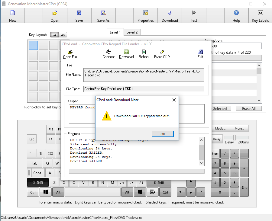Adjust the Delay slider handle
This screenshot has height=221, width=272.
(x=234, y=137)
